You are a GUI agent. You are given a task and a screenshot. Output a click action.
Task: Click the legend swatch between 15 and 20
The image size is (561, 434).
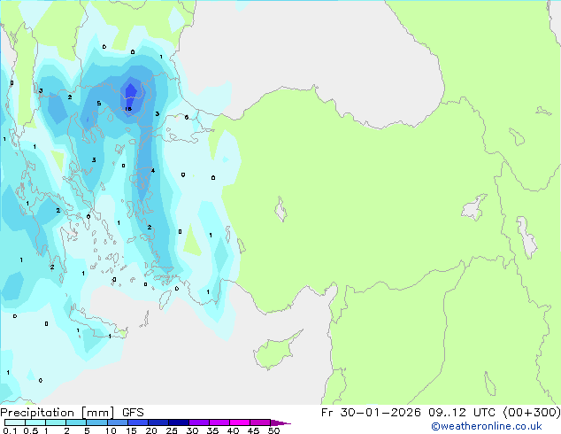pyautogui.click(x=138, y=422)
